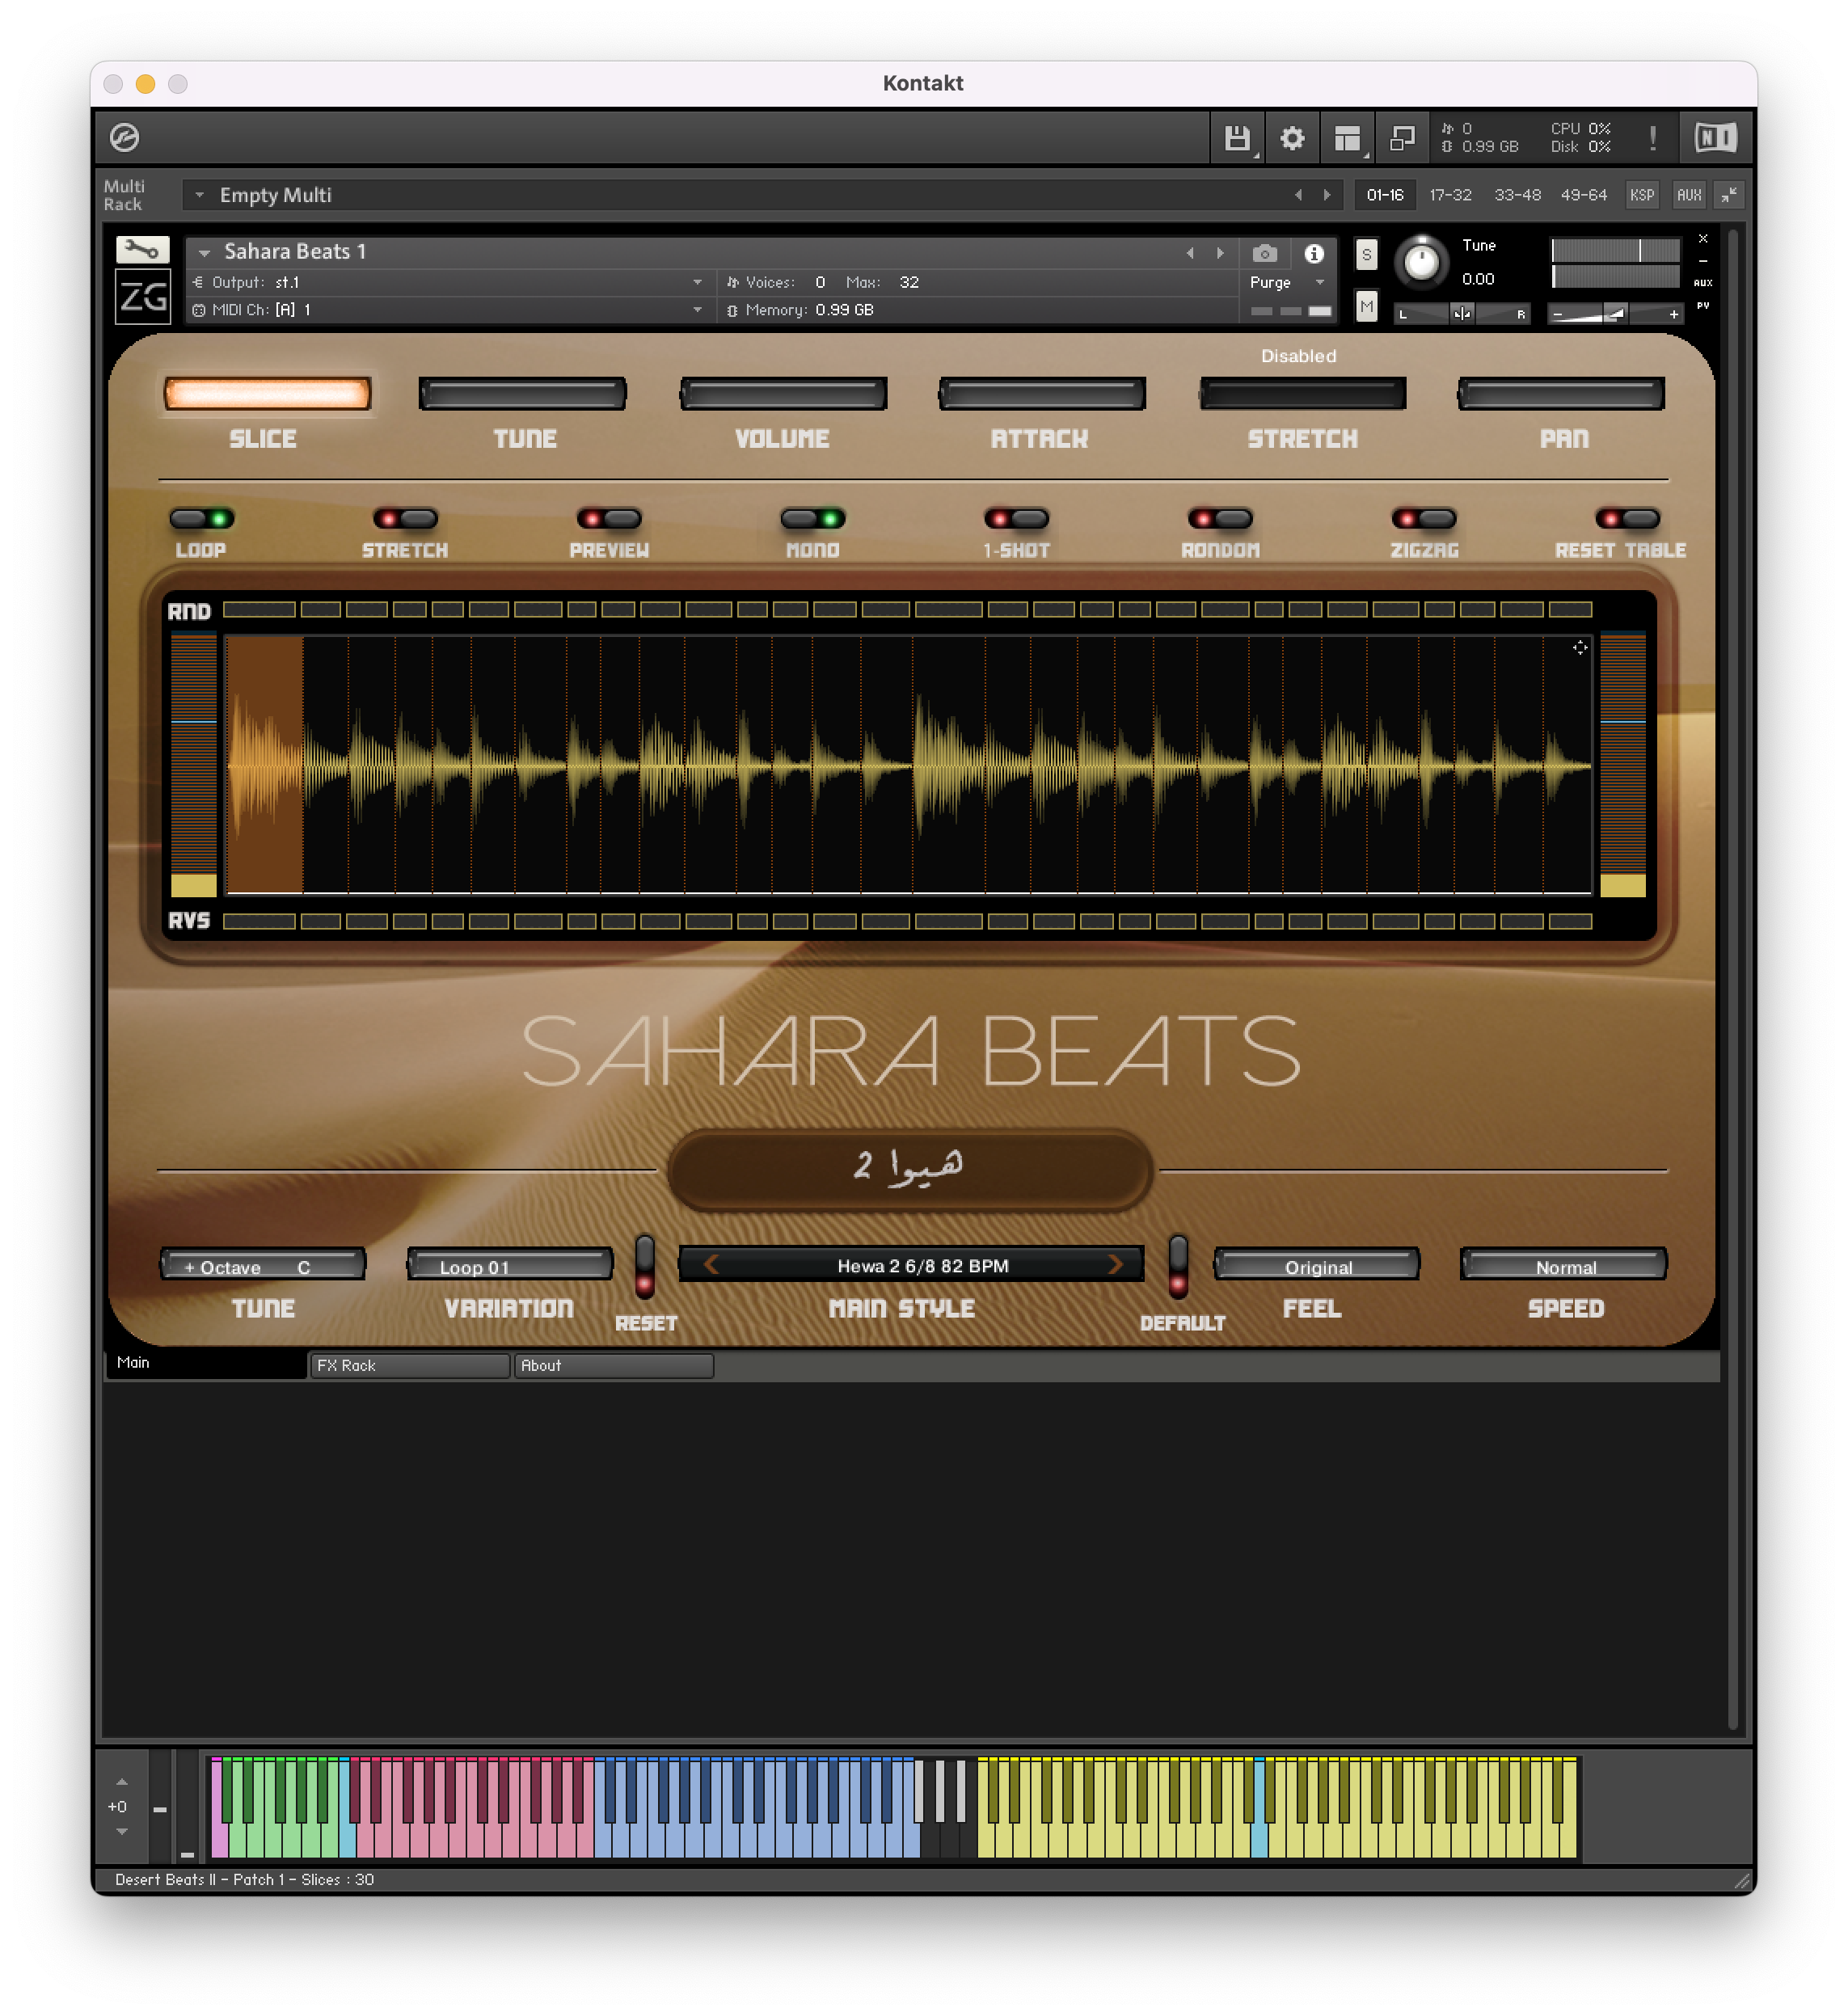The width and height of the screenshot is (1848, 2016).
Task: Toggle the RESET TABLE switch
Action: pyautogui.click(x=1627, y=519)
